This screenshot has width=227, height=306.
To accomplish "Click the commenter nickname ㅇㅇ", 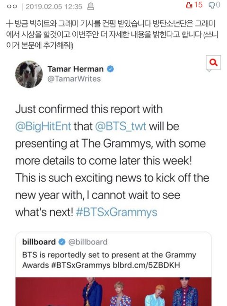I will click(x=12, y=7).
